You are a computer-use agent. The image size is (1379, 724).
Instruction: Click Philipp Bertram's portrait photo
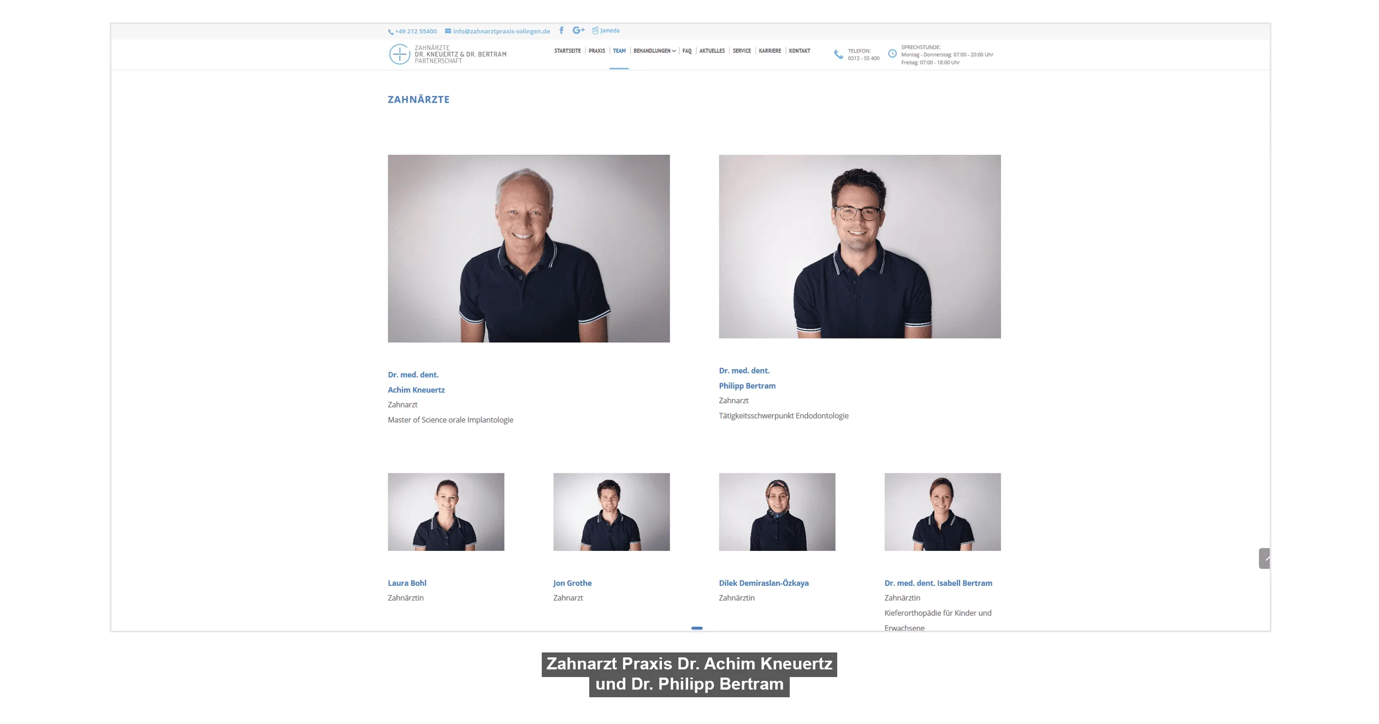(x=859, y=246)
